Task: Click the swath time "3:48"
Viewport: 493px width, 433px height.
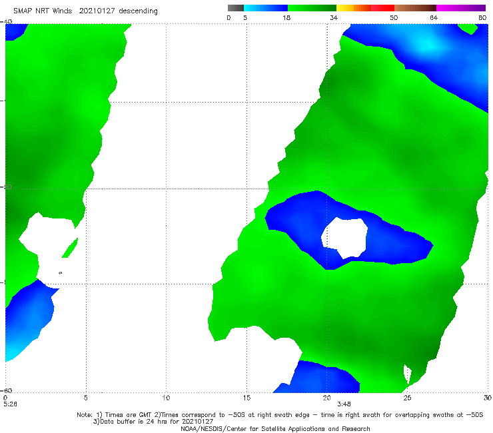Action: (344, 404)
